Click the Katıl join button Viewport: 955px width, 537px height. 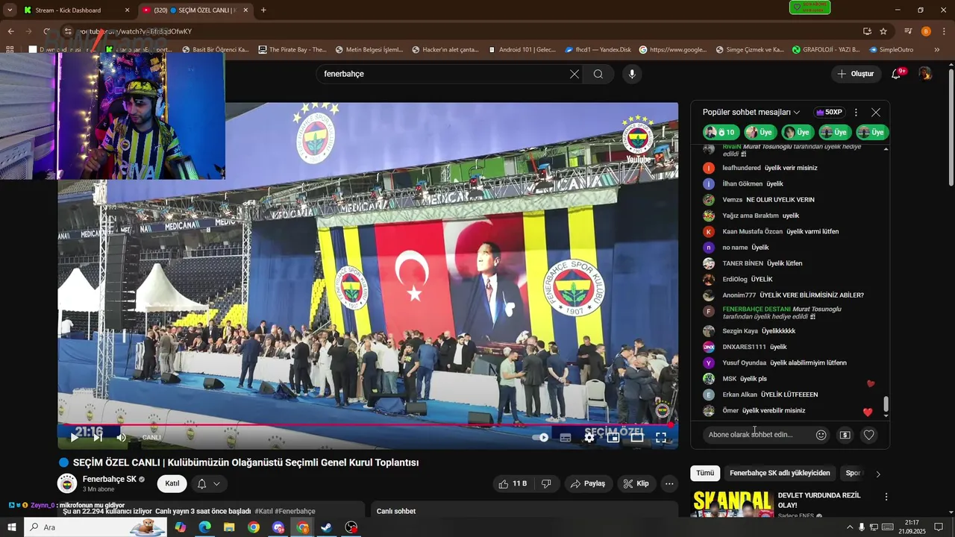[172, 483]
